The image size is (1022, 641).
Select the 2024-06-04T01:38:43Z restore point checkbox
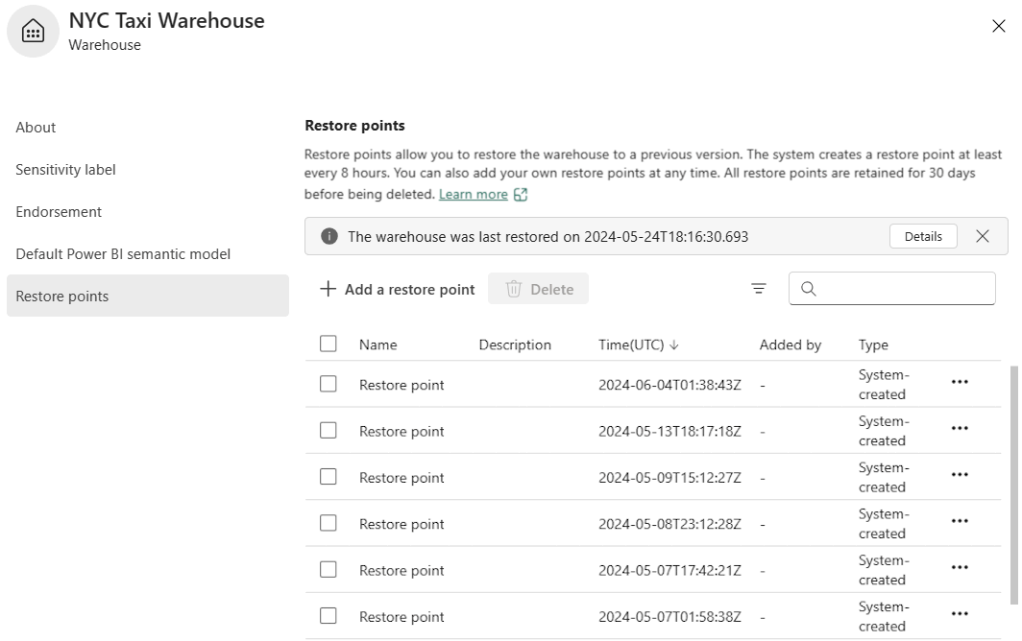click(x=328, y=384)
